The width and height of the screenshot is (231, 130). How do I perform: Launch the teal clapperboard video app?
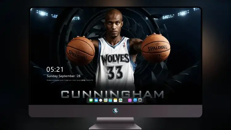point(110,100)
